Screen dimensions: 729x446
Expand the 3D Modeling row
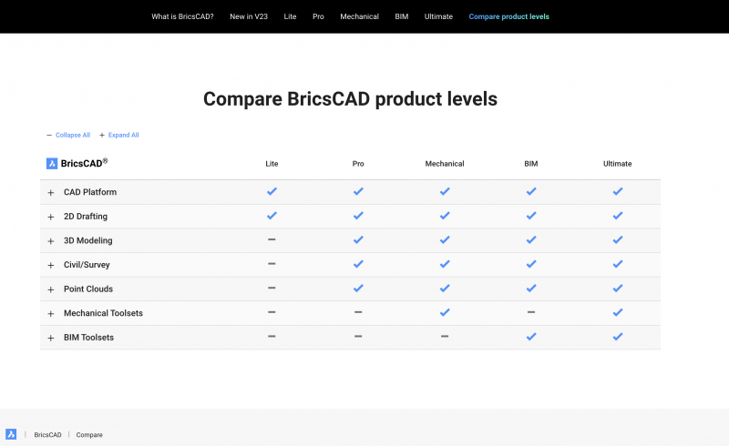[51, 241]
